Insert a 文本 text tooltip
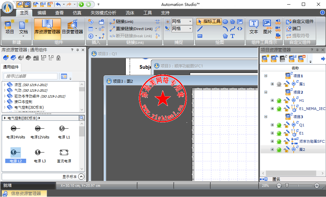The height and width of the screenshot is (197, 326). click(x=254, y=27)
